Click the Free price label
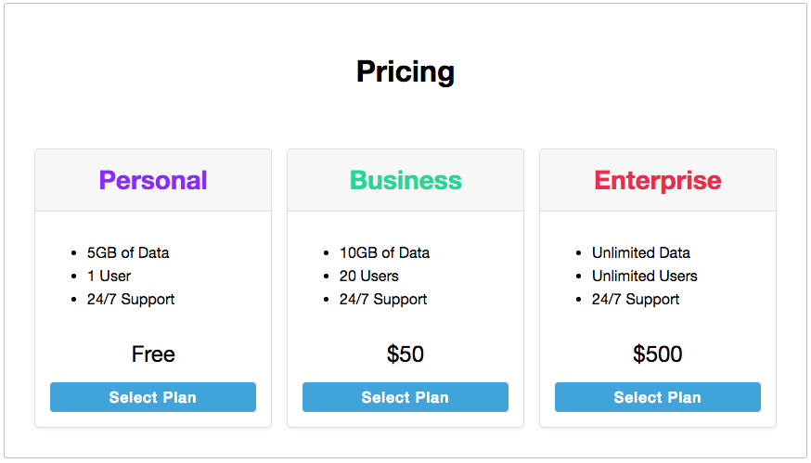Image resolution: width=811 pixels, height=463 pixels. (153, 354)
